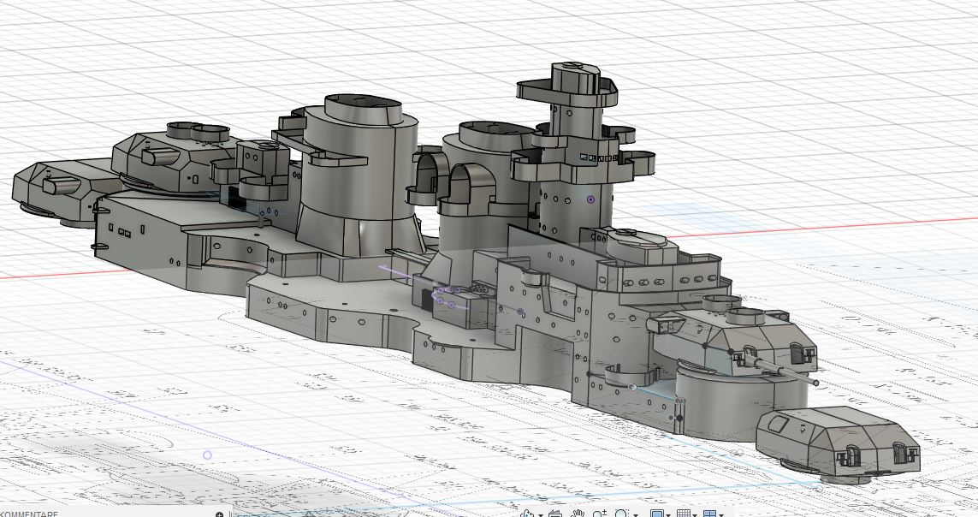This screenshot has height=517, width=978.
Task: Click the Grid and Snaps icon
Action: (684, 514)
